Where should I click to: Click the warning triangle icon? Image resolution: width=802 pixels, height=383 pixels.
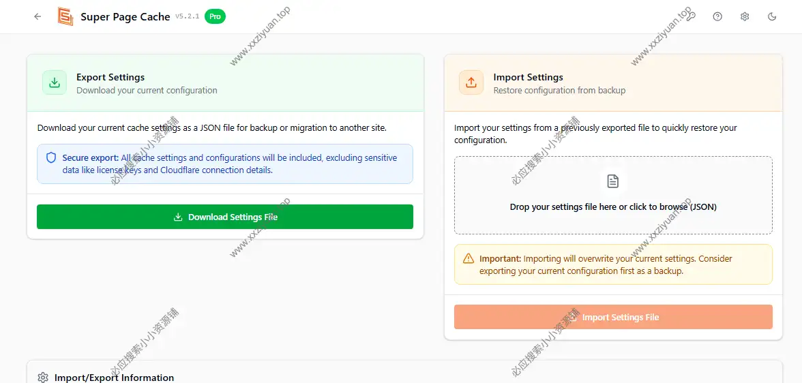(469, 259)
